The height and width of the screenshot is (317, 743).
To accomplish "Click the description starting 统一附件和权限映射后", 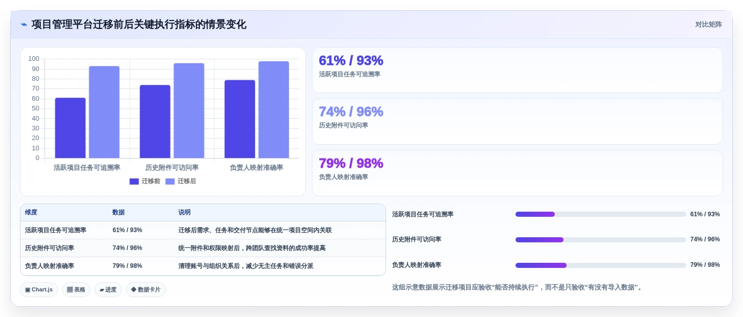I will tap(252, 248).
